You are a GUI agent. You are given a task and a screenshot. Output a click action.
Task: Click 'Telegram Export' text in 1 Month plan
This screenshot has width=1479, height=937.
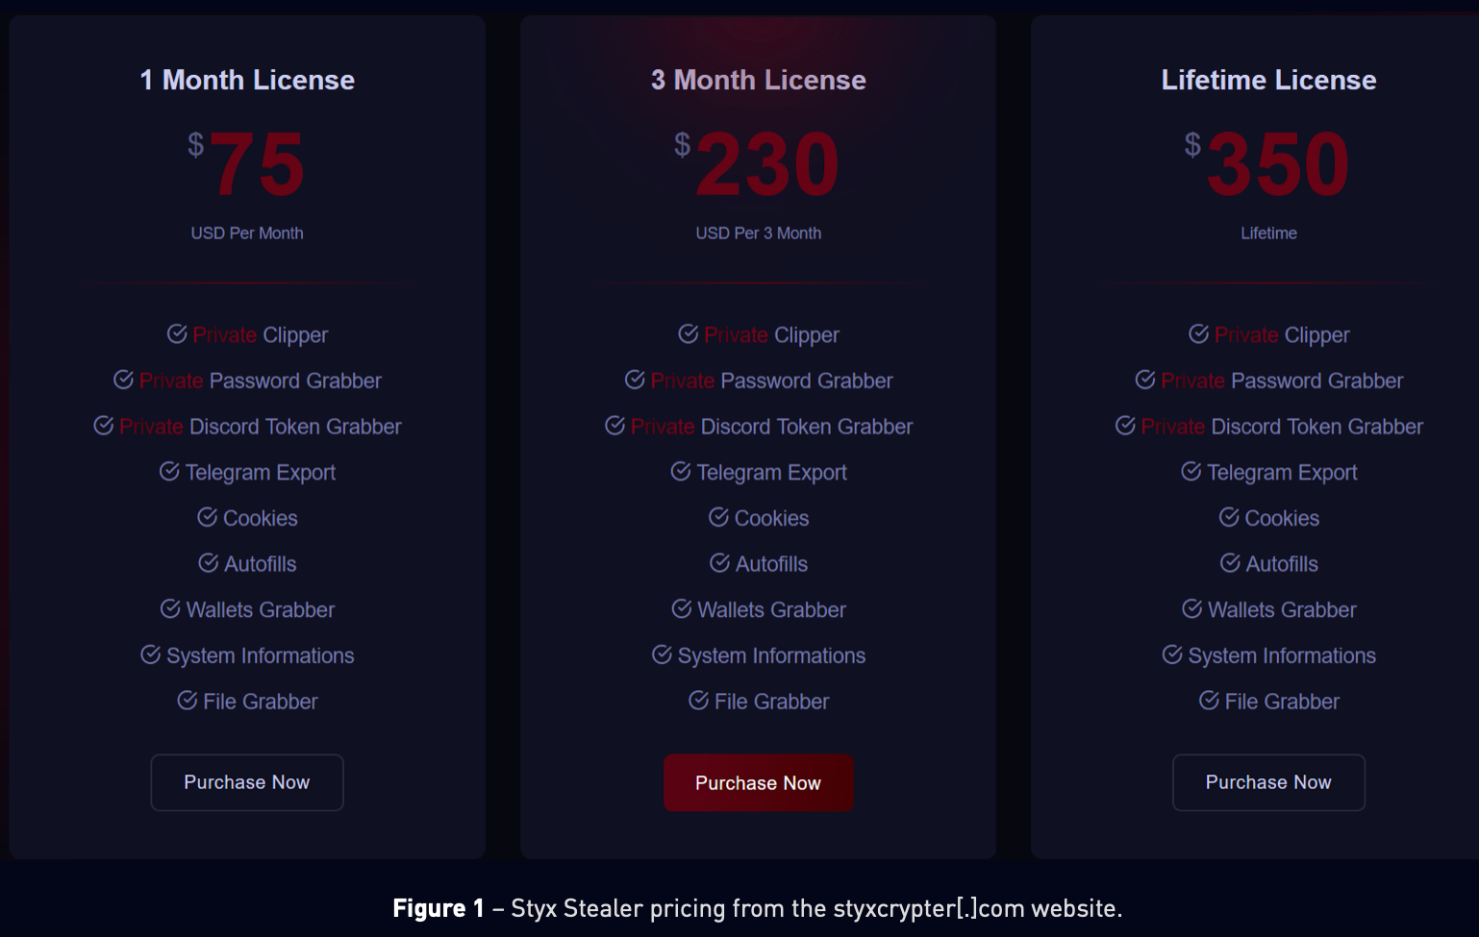261,473
